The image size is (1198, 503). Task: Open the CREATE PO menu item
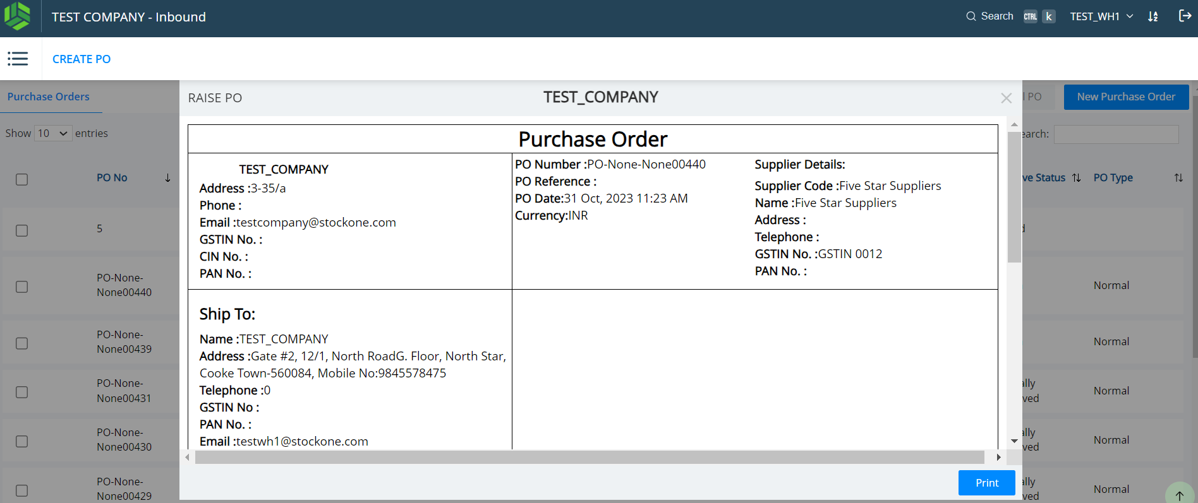[82, 59]
